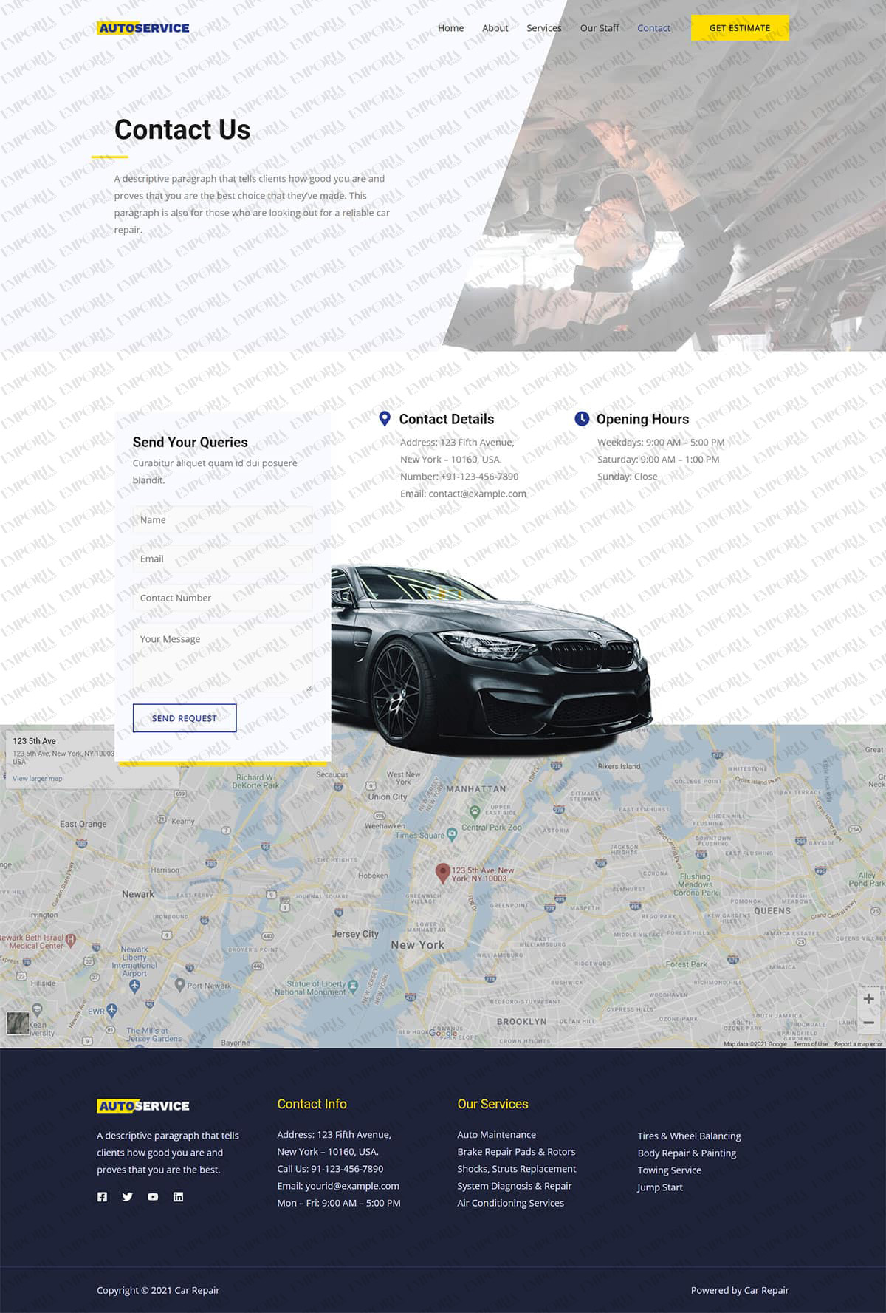This screenshot has width=886, height=1313.
Task: Submit form with Send Request button
Action: pos(185,718)
